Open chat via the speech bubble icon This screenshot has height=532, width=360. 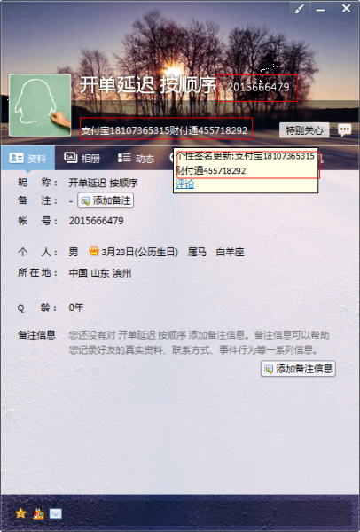tap(345, 130)
